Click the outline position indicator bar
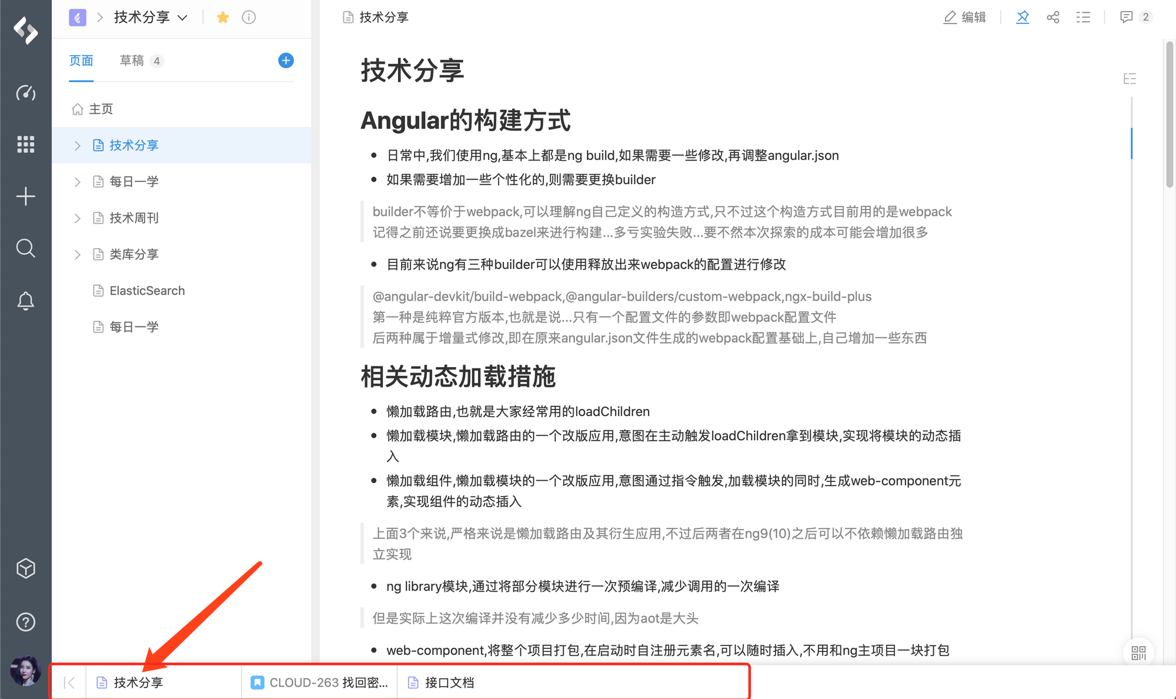Screen dimensions: 1176x699 1131,143
